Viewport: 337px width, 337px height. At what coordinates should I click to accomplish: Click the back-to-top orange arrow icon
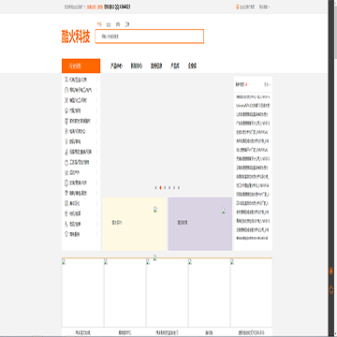click(x=331, y=289)
